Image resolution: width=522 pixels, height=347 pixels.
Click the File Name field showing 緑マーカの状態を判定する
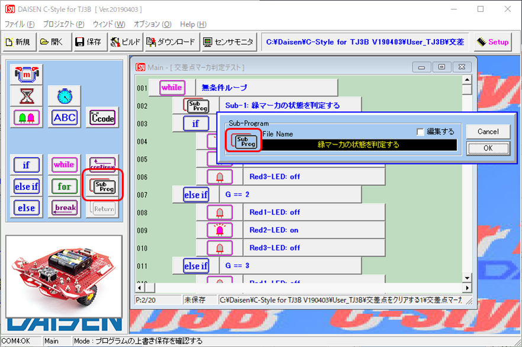coord(359,145)
